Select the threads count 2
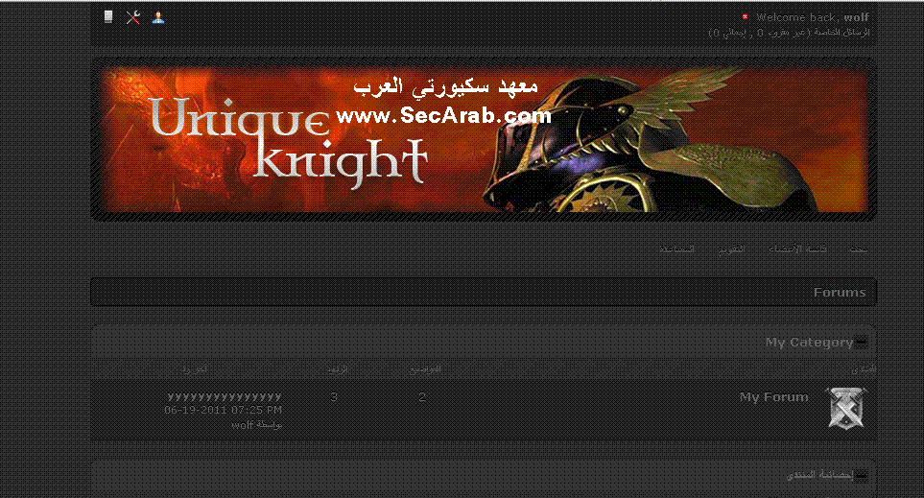Viewport: 924px width, 498px height. (x=422, y=397)
